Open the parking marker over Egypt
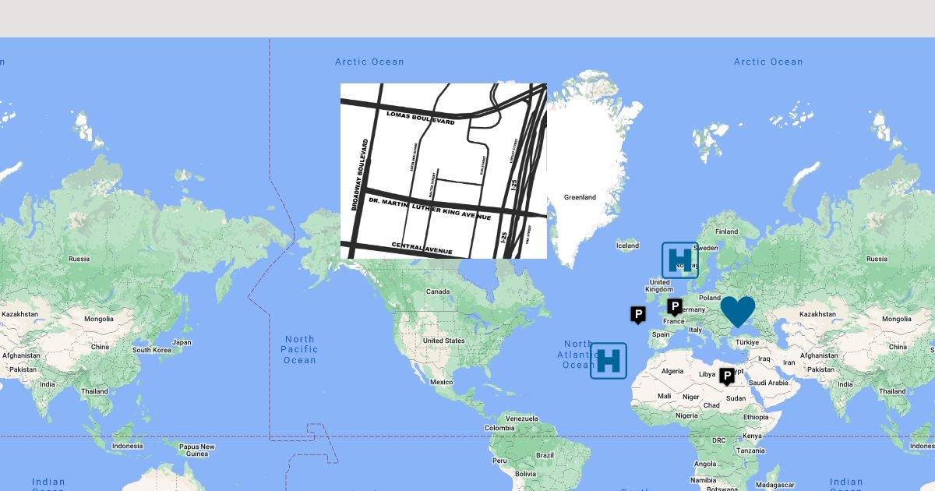Screen dimensions: 935x491 pos(727,376)
